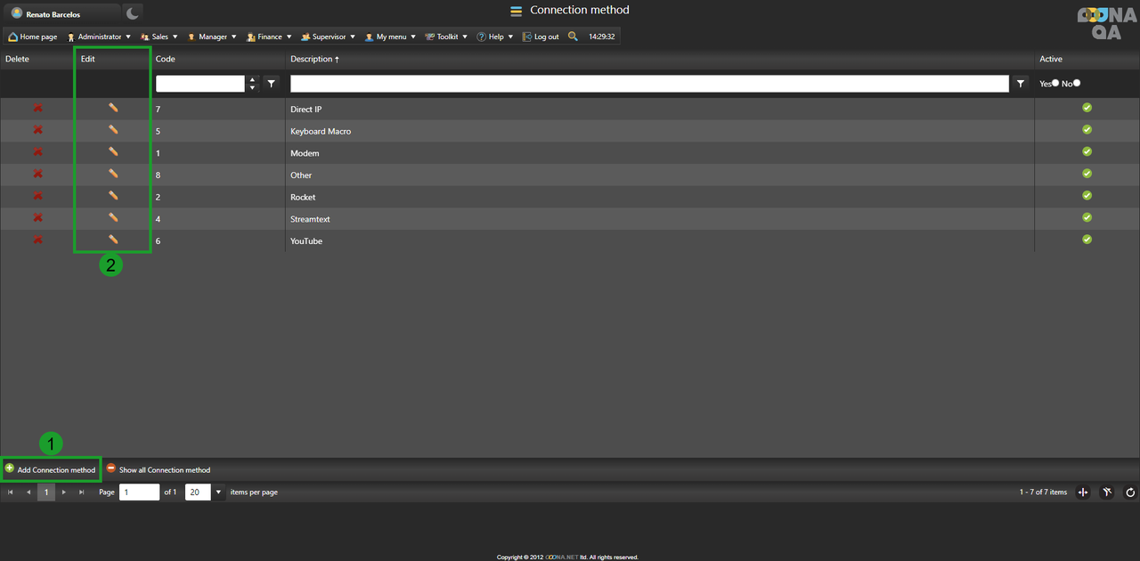Expand the Toolkit menu
Screen dimensions: 1140x561
pos(446,37)
